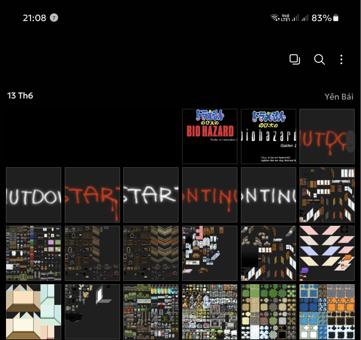361x340 pixels.
Task: Open the white glowing START image
Action: (151, 195)
